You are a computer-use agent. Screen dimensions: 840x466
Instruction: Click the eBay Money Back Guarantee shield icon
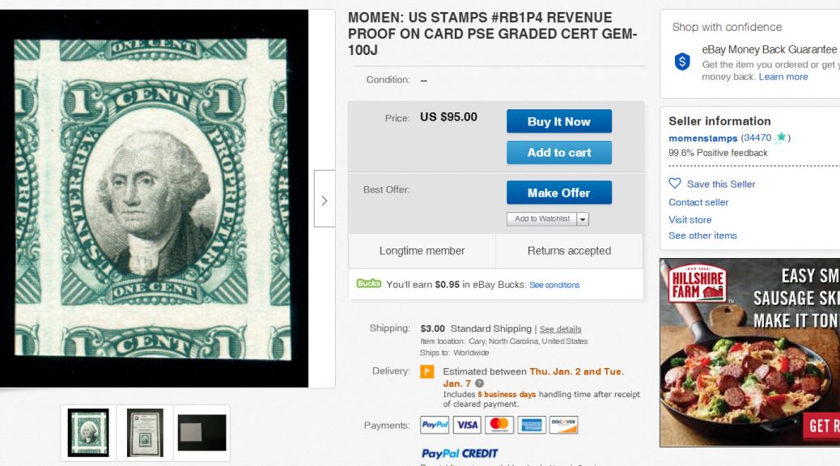(x=682, y=61)
